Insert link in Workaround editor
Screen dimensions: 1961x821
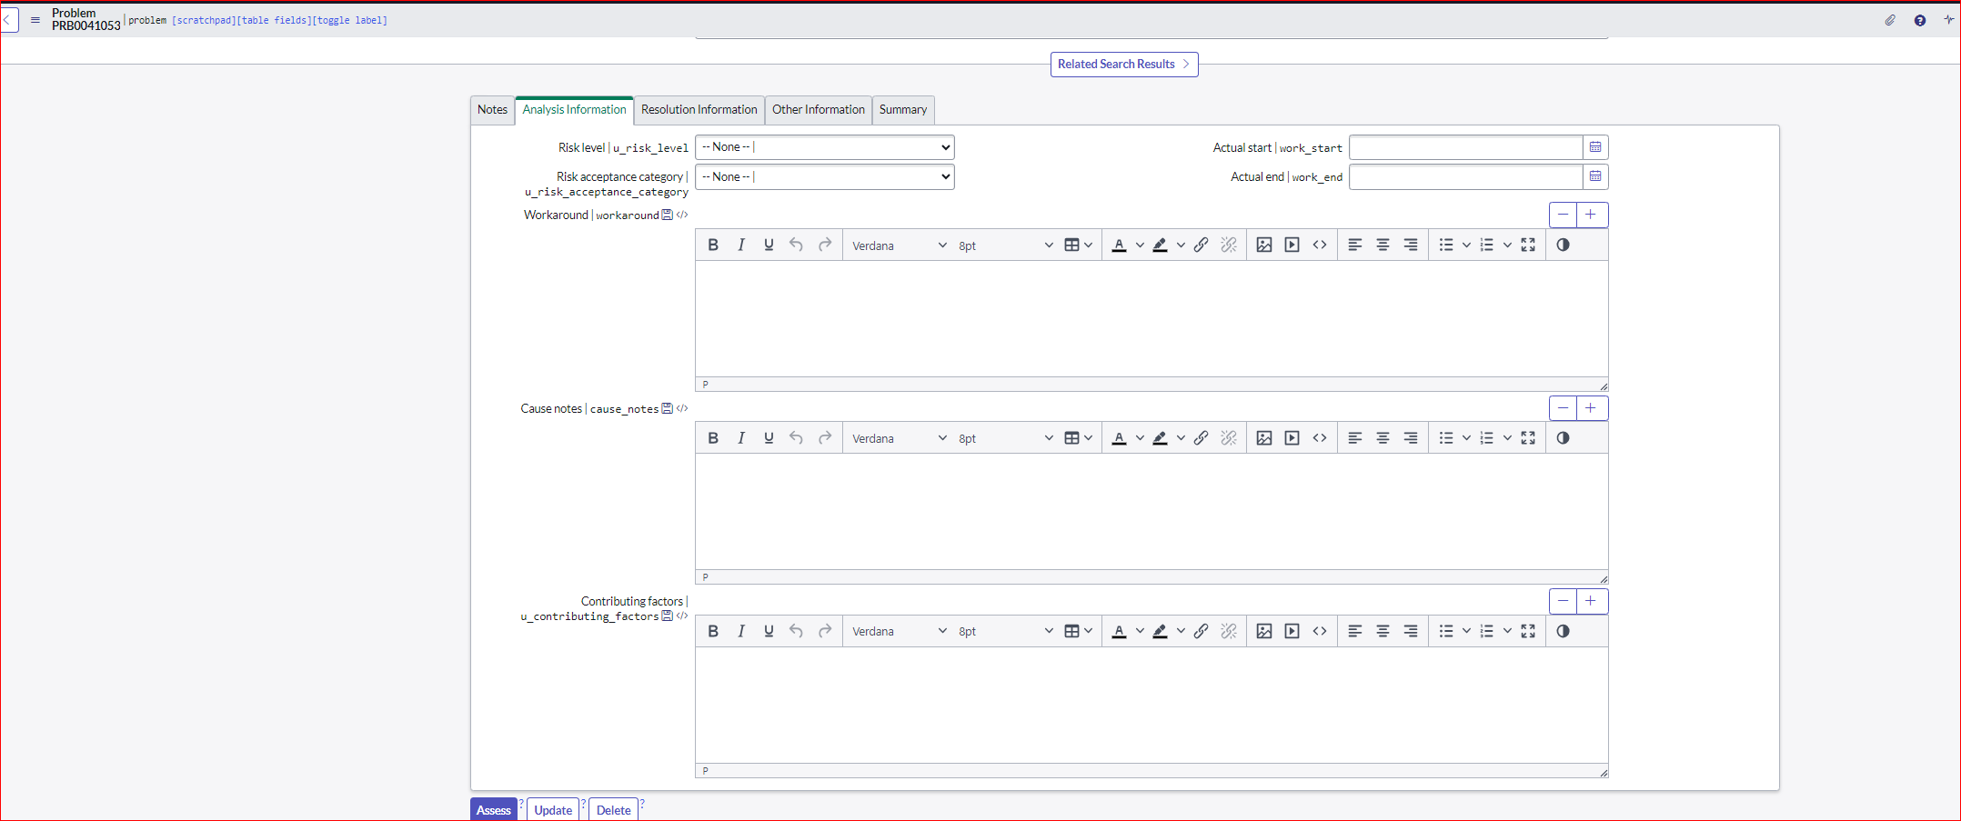(x=1202, y=245)
